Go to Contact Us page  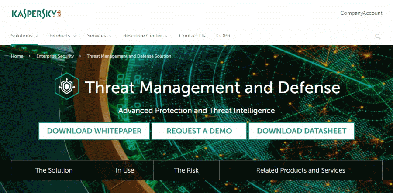(192, 36)
